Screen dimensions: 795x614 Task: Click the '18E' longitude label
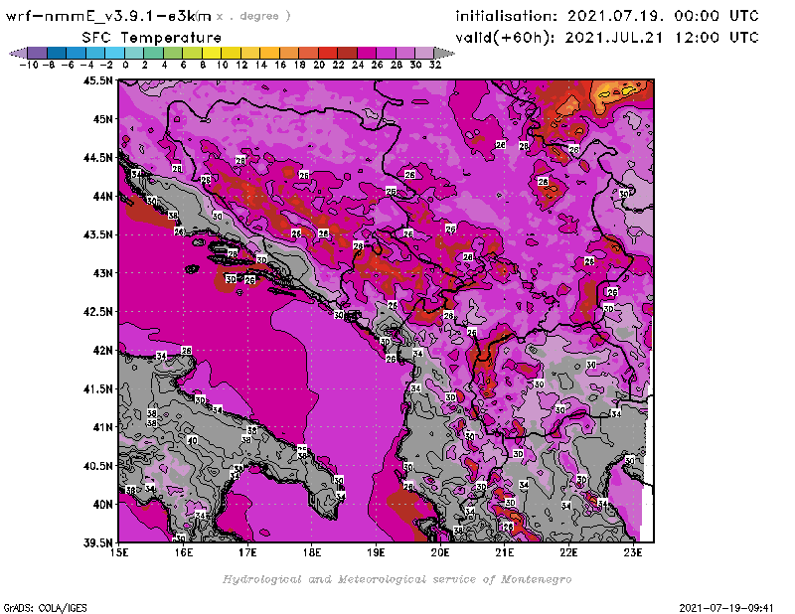[312, 552]
